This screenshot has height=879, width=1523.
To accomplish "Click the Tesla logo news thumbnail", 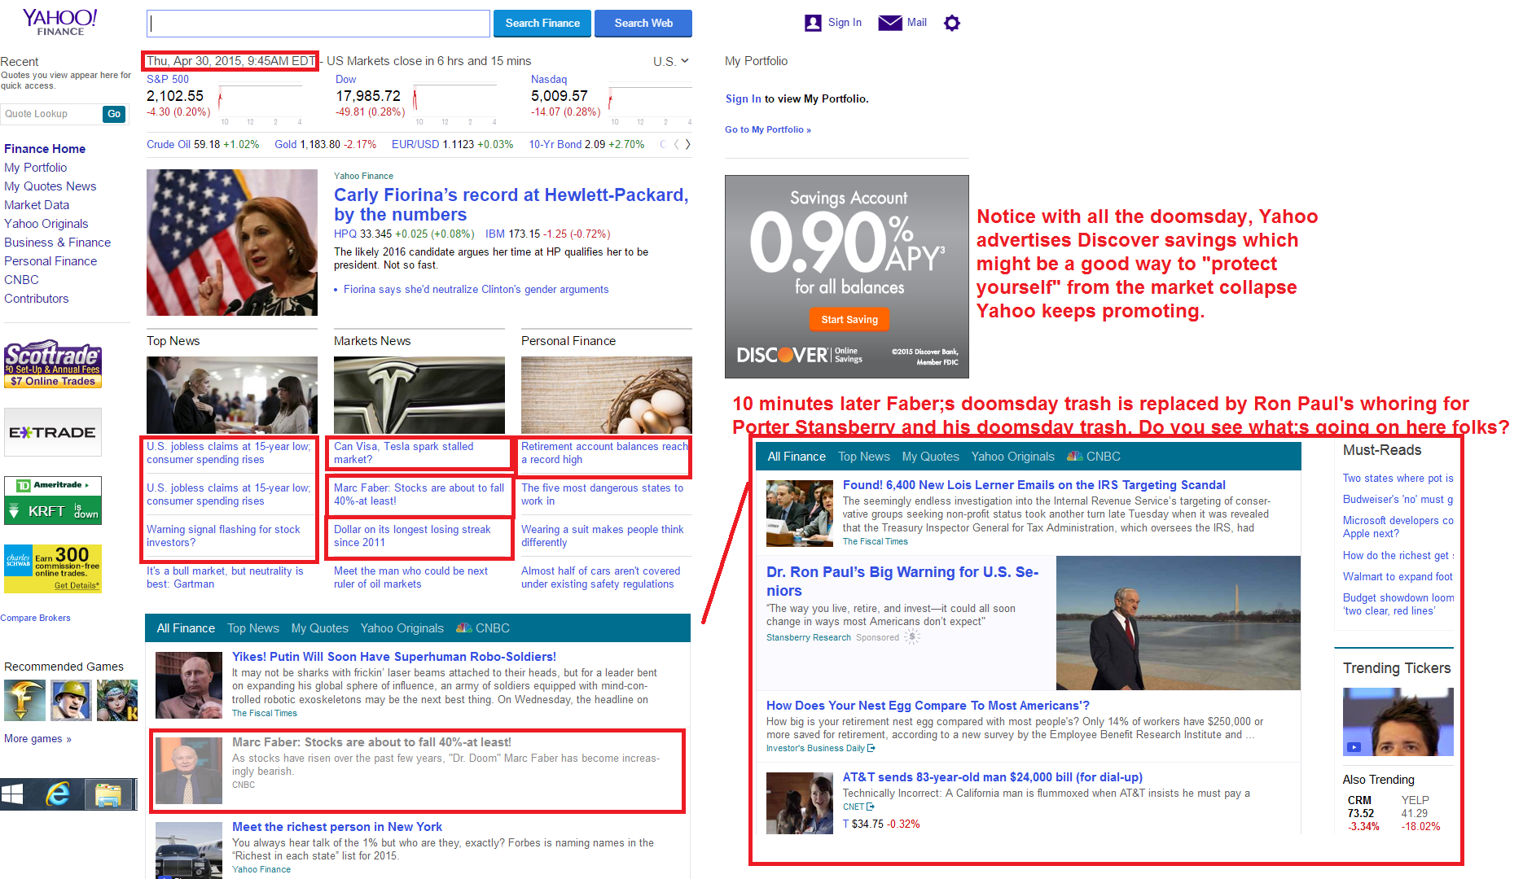I will [419, 395].
